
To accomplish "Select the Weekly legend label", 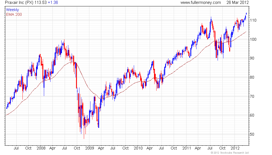I will (x=12, y=10).
